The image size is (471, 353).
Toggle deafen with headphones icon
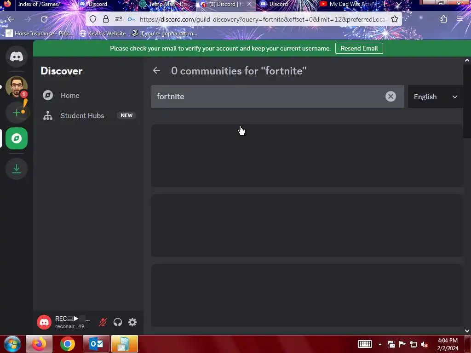coord(118,322)
